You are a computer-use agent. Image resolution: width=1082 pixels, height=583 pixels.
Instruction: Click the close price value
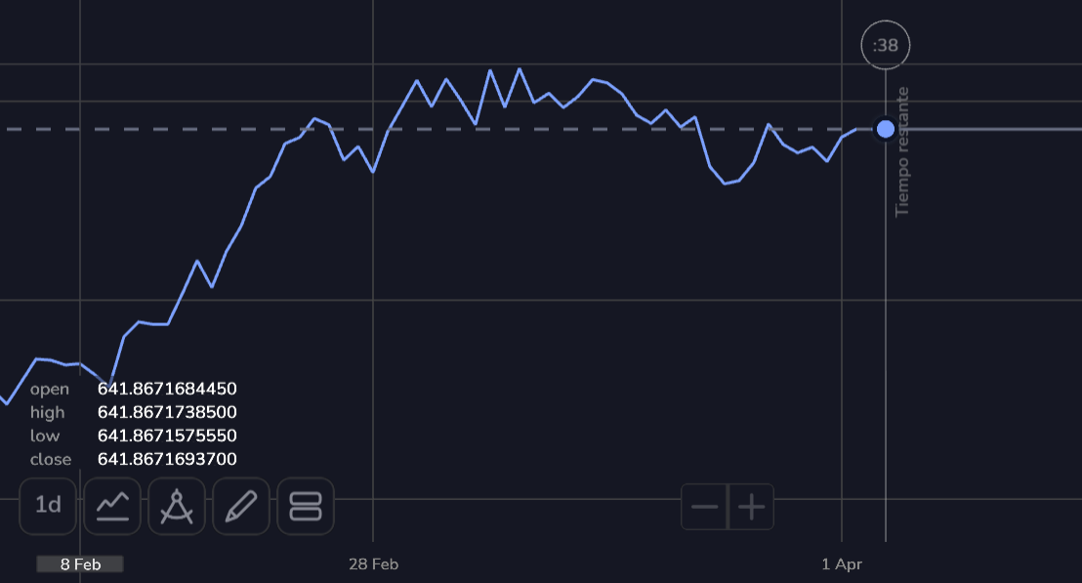[x=166, y=459]
